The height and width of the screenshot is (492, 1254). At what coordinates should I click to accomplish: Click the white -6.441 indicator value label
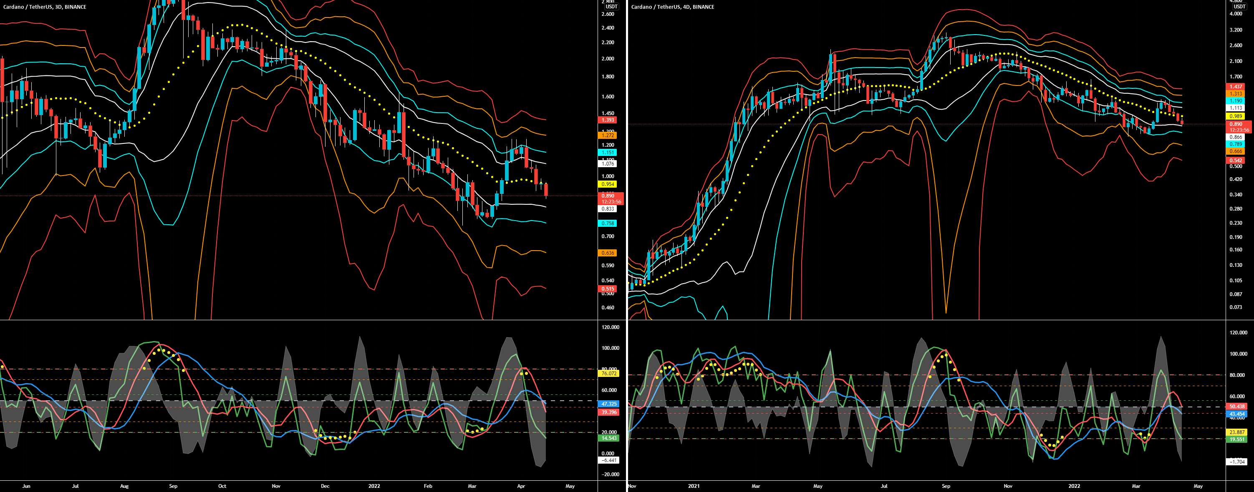609,460
